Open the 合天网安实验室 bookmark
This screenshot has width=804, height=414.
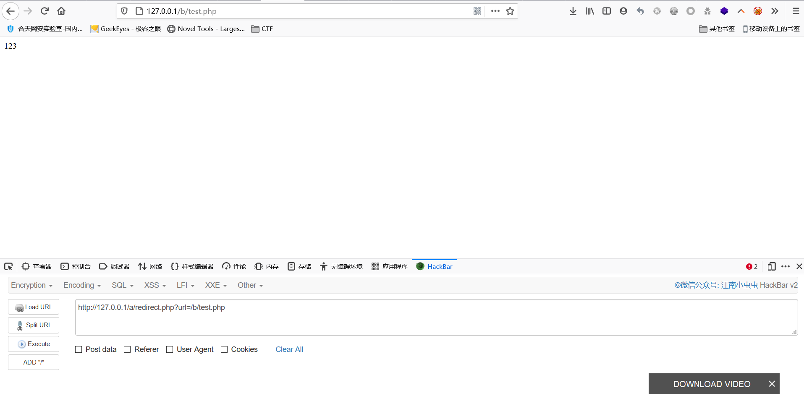pos(45,29)
